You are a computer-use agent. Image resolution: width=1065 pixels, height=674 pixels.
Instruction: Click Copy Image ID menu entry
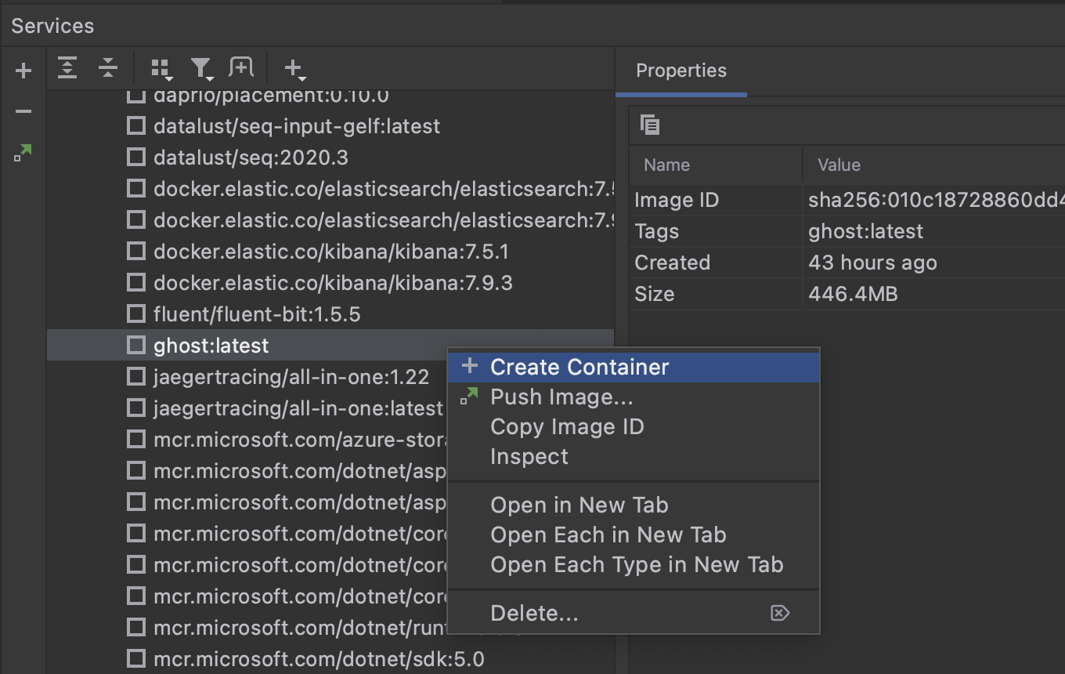point(567,427)
